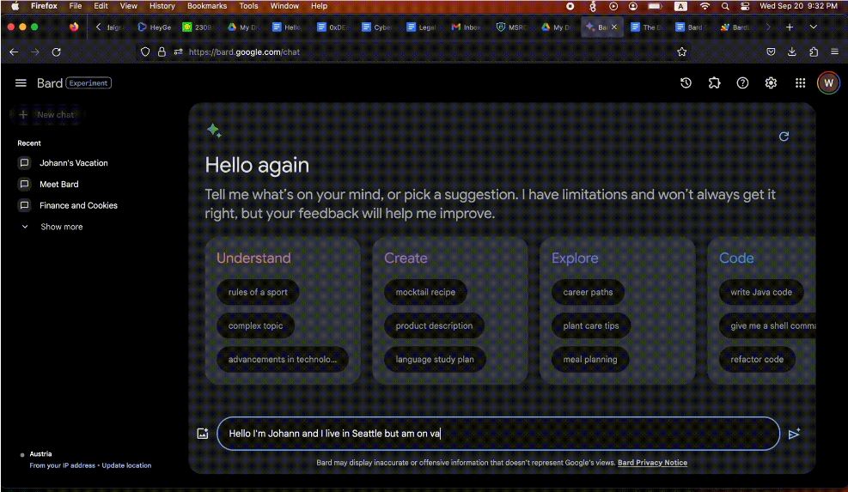Select the advancements in technolo... suggestion
This screenshot has width=848, height=492.
283,359
